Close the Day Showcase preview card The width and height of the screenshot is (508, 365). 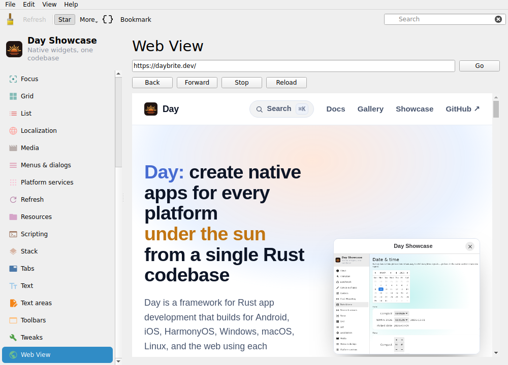(470, 247)
